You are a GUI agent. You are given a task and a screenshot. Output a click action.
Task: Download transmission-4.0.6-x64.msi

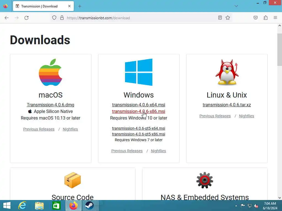139,105
